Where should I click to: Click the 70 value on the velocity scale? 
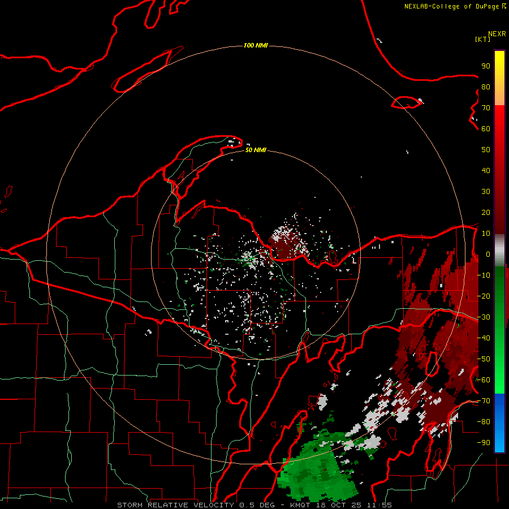(486, 108)
